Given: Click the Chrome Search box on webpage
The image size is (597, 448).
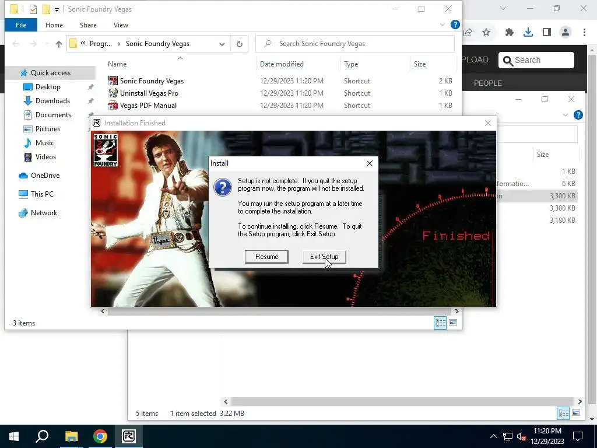Looking at the screenshot, I should (536, 60).
